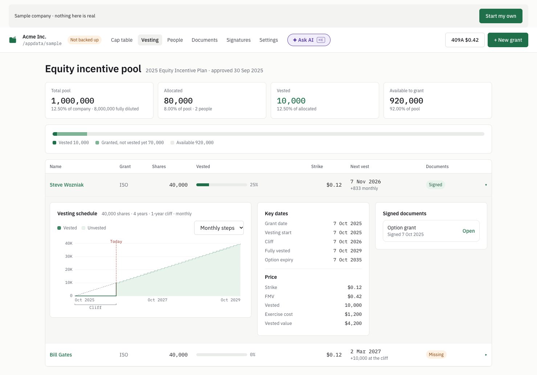The width and height of the screenshot is (537, 375).
Task: Click the pool allocation progress bar
Action: coord(268,134)
